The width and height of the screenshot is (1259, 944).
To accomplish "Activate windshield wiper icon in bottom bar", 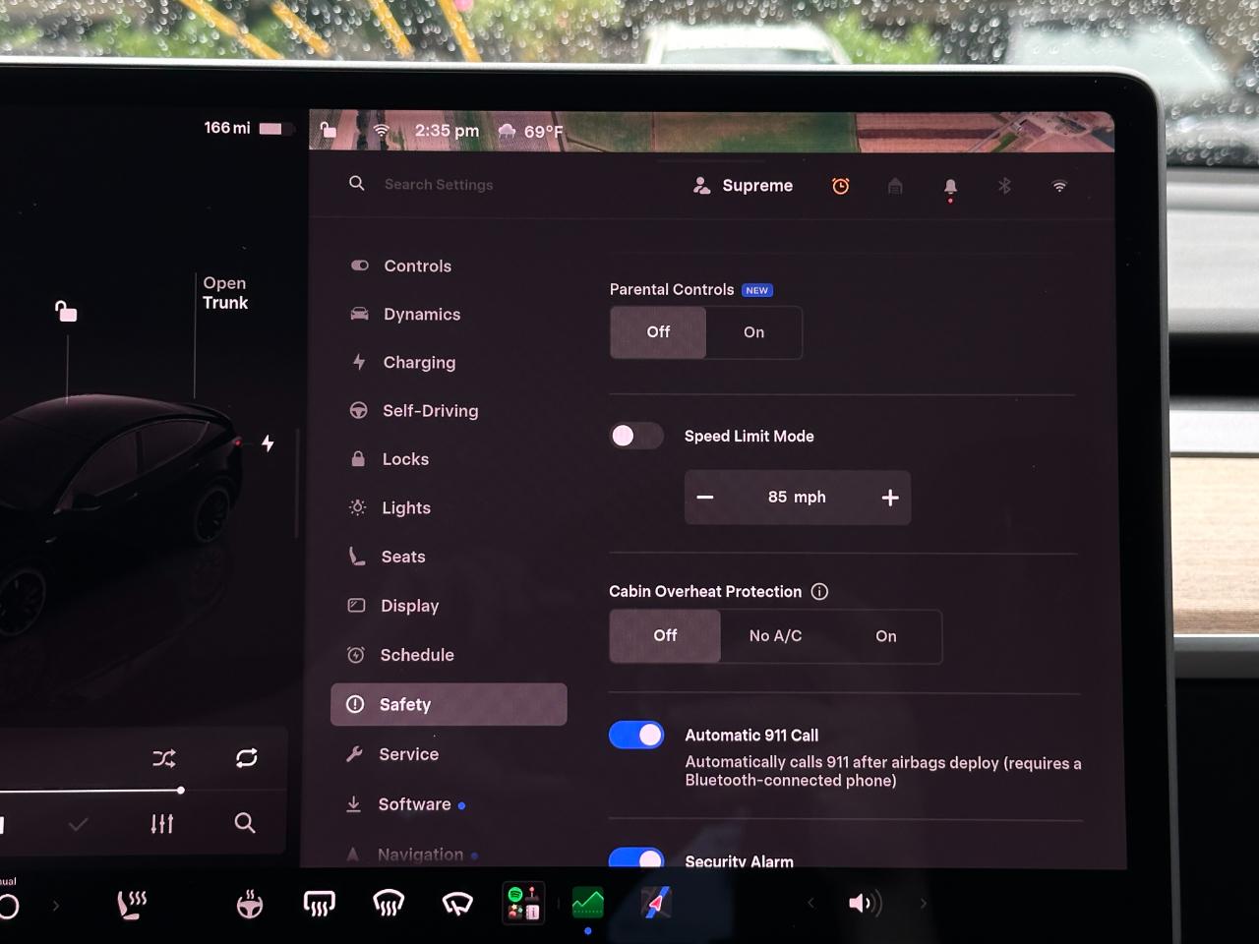I will pos(457,903).
